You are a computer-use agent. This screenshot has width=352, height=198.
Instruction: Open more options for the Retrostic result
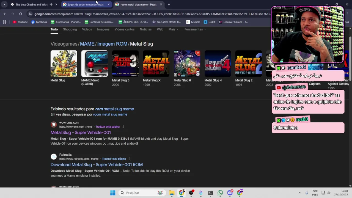[130, 159]
